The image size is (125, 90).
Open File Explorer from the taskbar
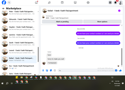click(x=21, y=78)
